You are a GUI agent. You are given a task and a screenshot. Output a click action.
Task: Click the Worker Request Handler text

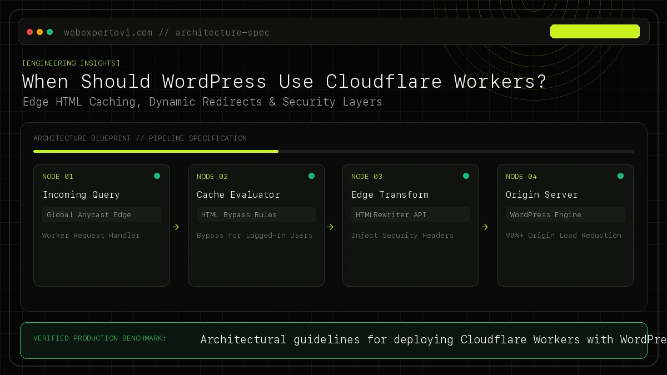coord(91,235)
